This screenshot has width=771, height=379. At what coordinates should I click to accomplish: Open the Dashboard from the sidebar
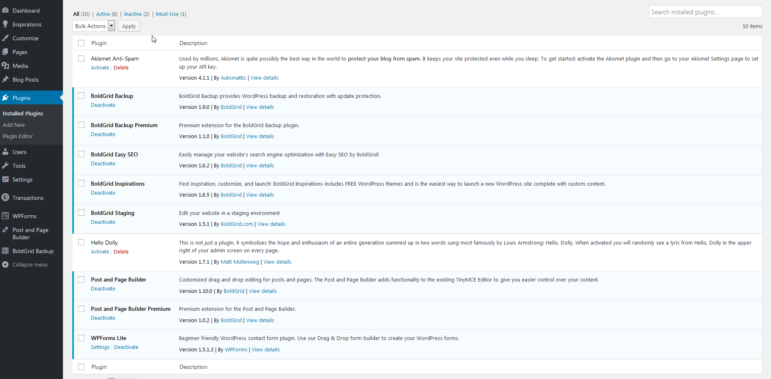coord(26,10)
